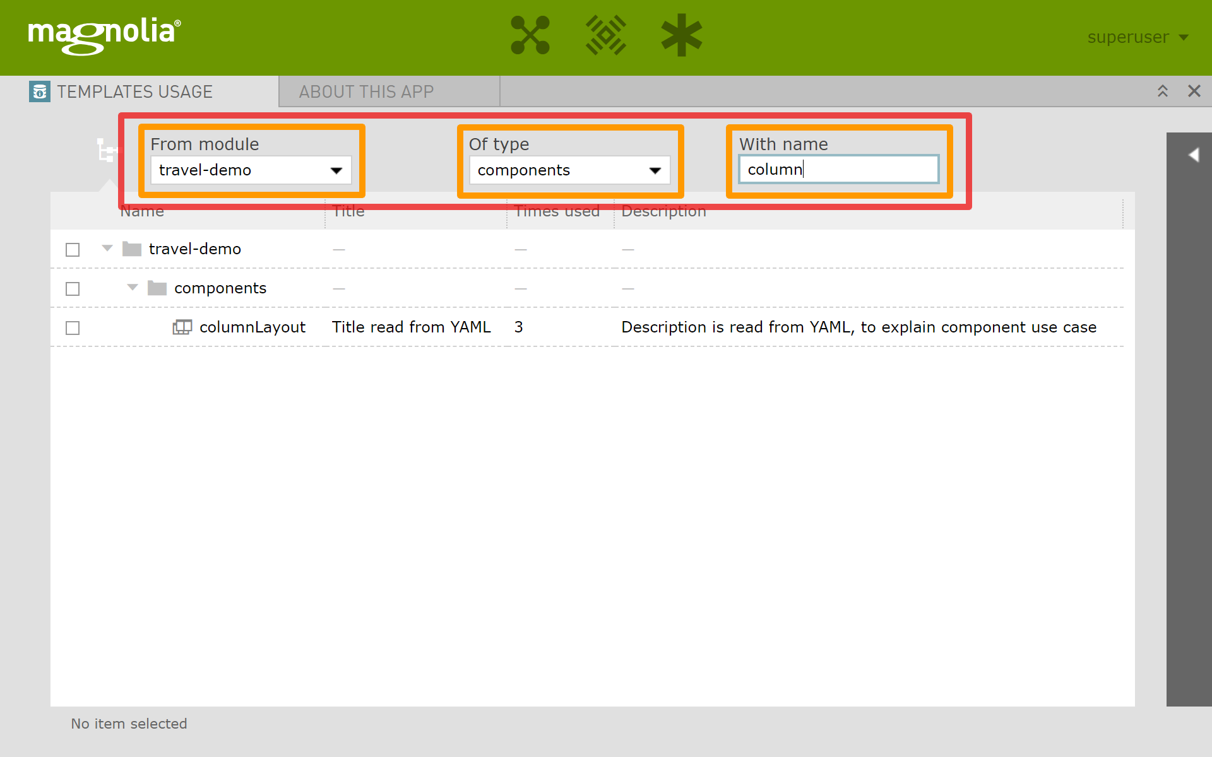Switch to tree view icon
This screenshot has height=757, width=1212.
click(x=106, y=150)
